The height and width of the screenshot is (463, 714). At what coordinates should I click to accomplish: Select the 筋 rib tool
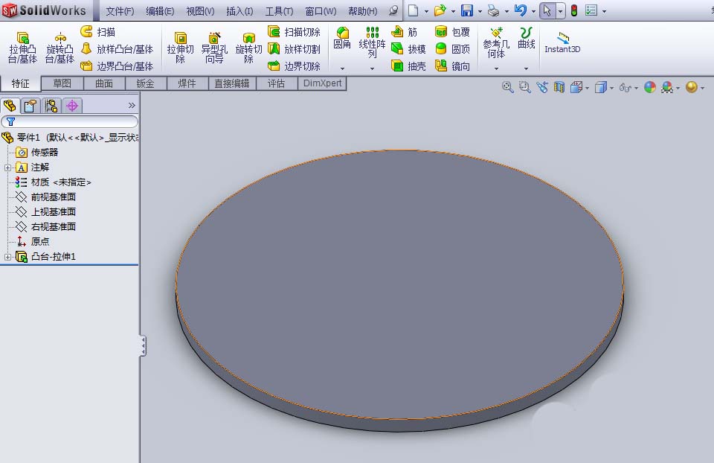click(x=405, y=32)
